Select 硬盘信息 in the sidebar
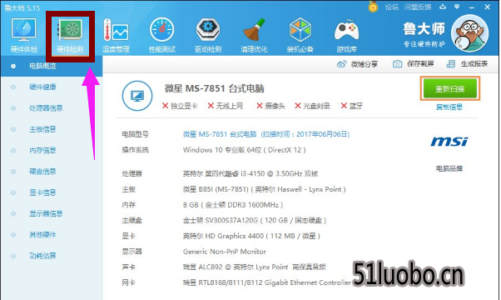Viewport: 501px width, 300px height. [42, 172]
